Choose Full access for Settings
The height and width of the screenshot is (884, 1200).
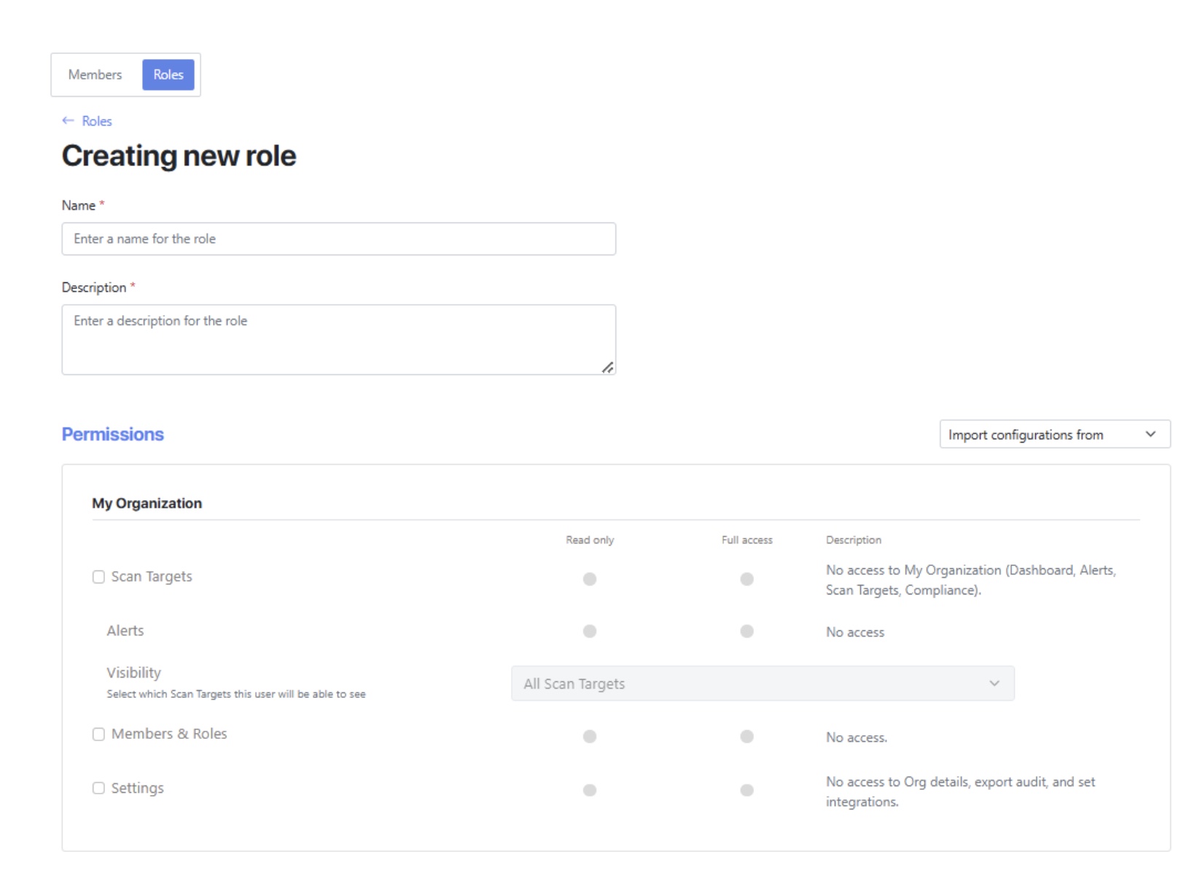click(x=747, y=790)
